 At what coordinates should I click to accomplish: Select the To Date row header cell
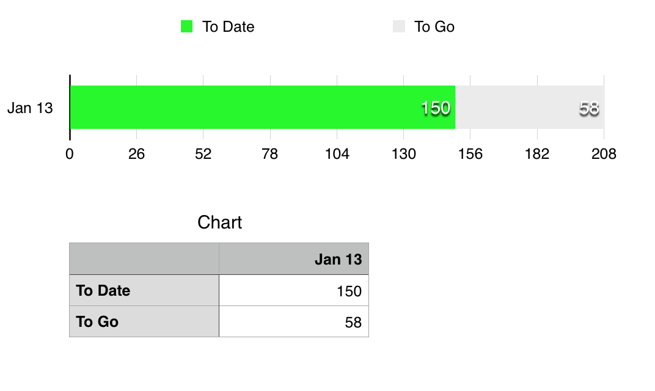(x=144, y=290)
